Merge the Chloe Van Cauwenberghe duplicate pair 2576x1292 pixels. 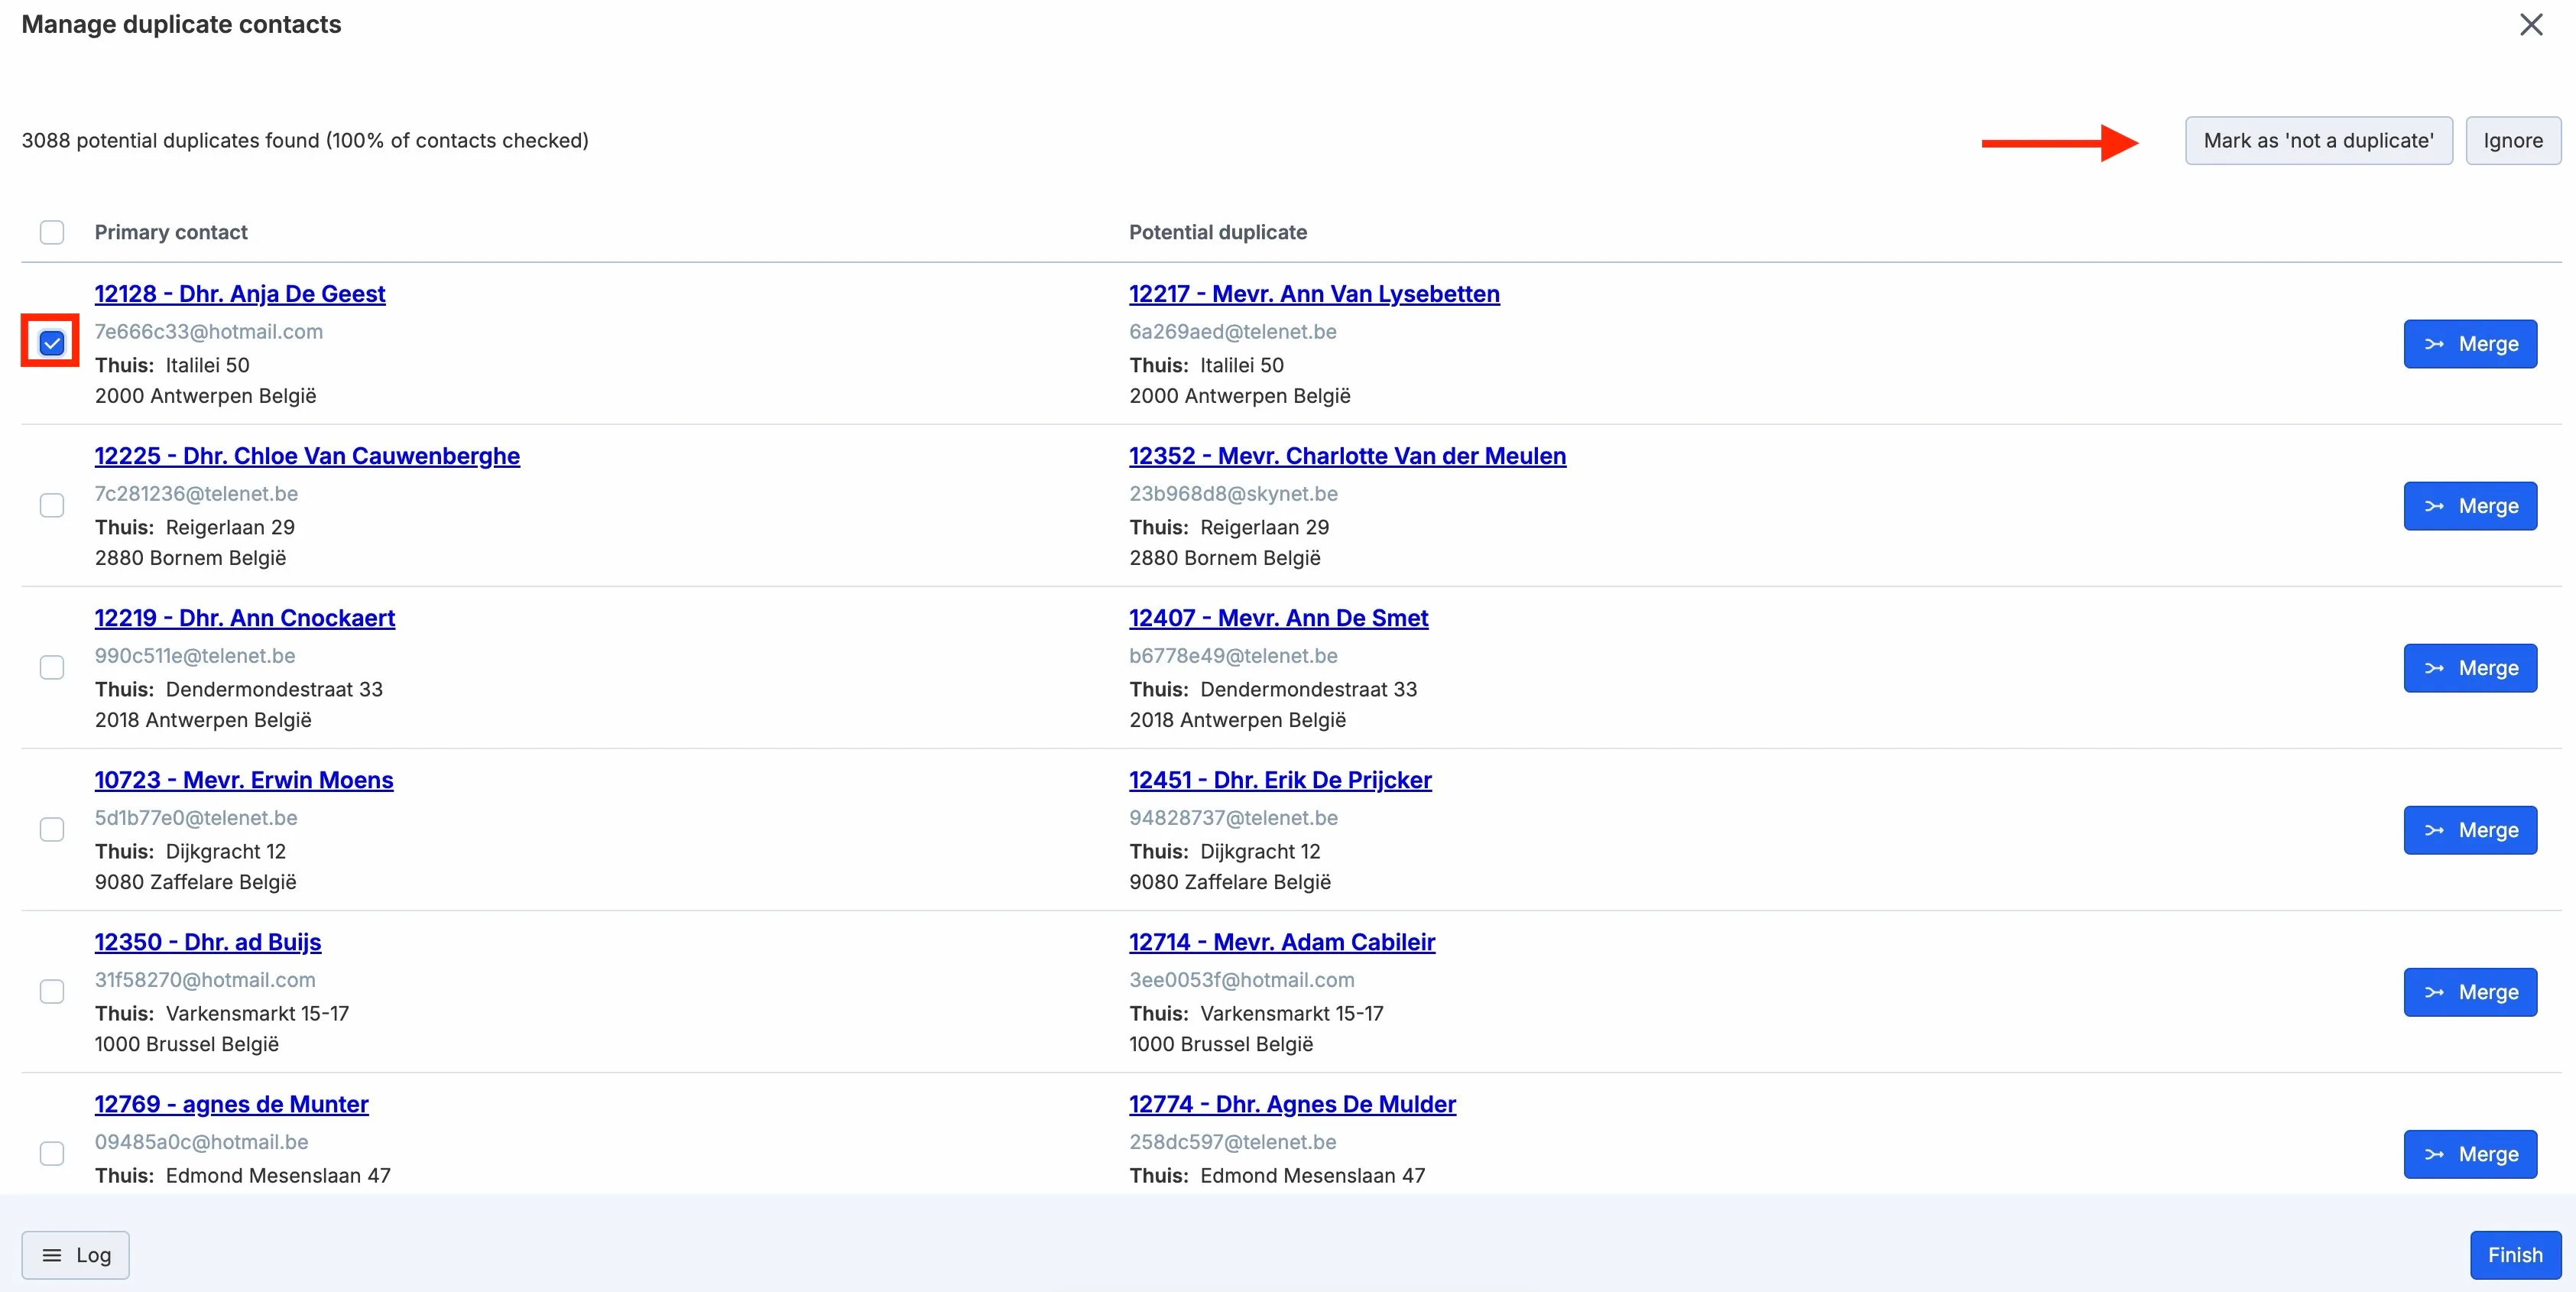pos(2470,506)
